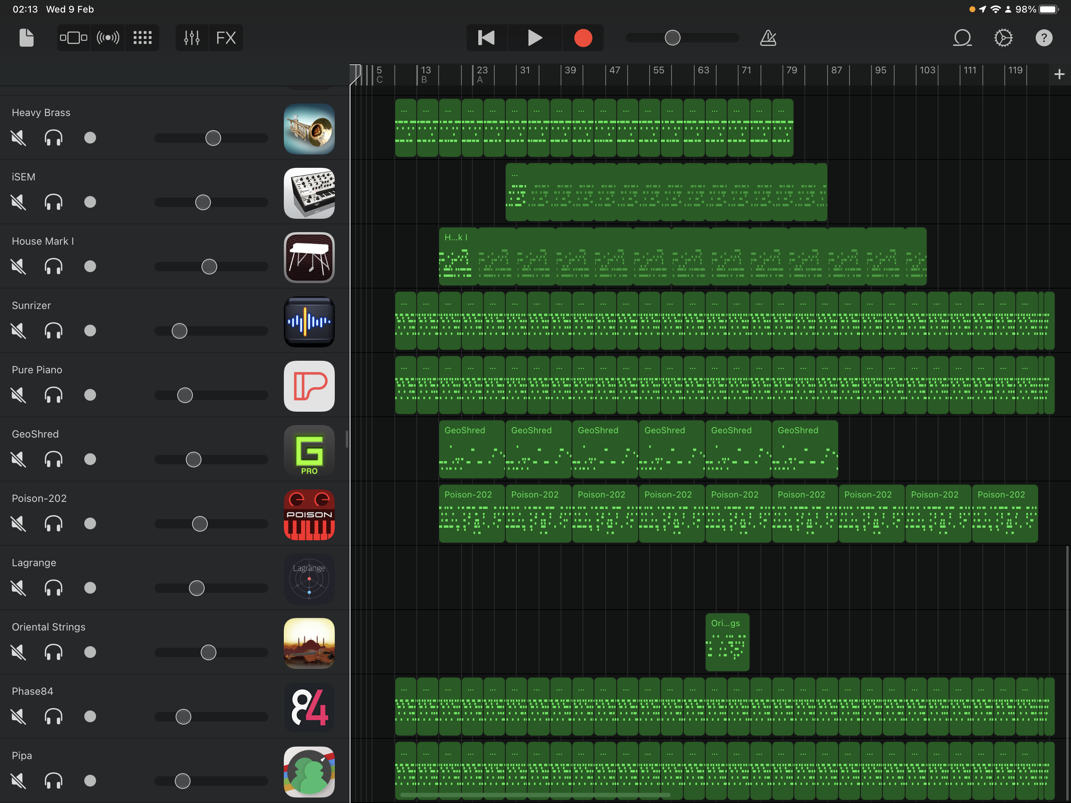The height and width of the screenshot is (803, 1071).
Task: Open the track controls mixer icon
Action: (x=192, y=38)
